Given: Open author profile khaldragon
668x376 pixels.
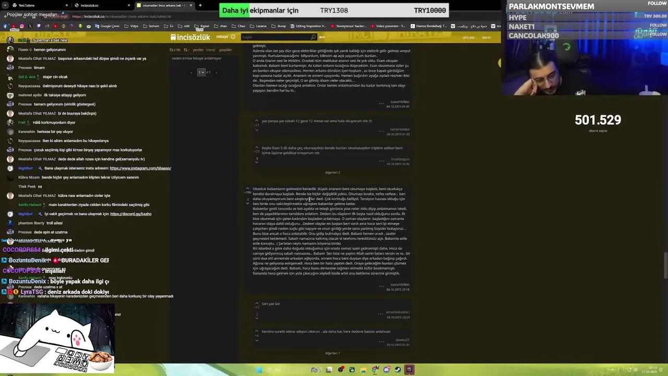Looking at the screenshot, I should [x=400, y=159].
